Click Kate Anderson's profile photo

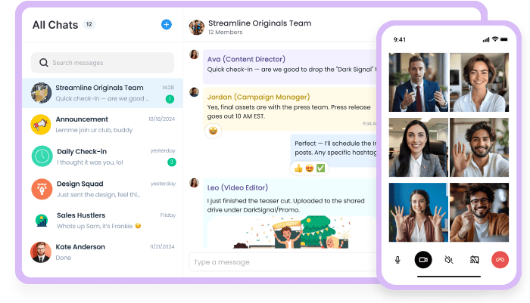(41, 252)
